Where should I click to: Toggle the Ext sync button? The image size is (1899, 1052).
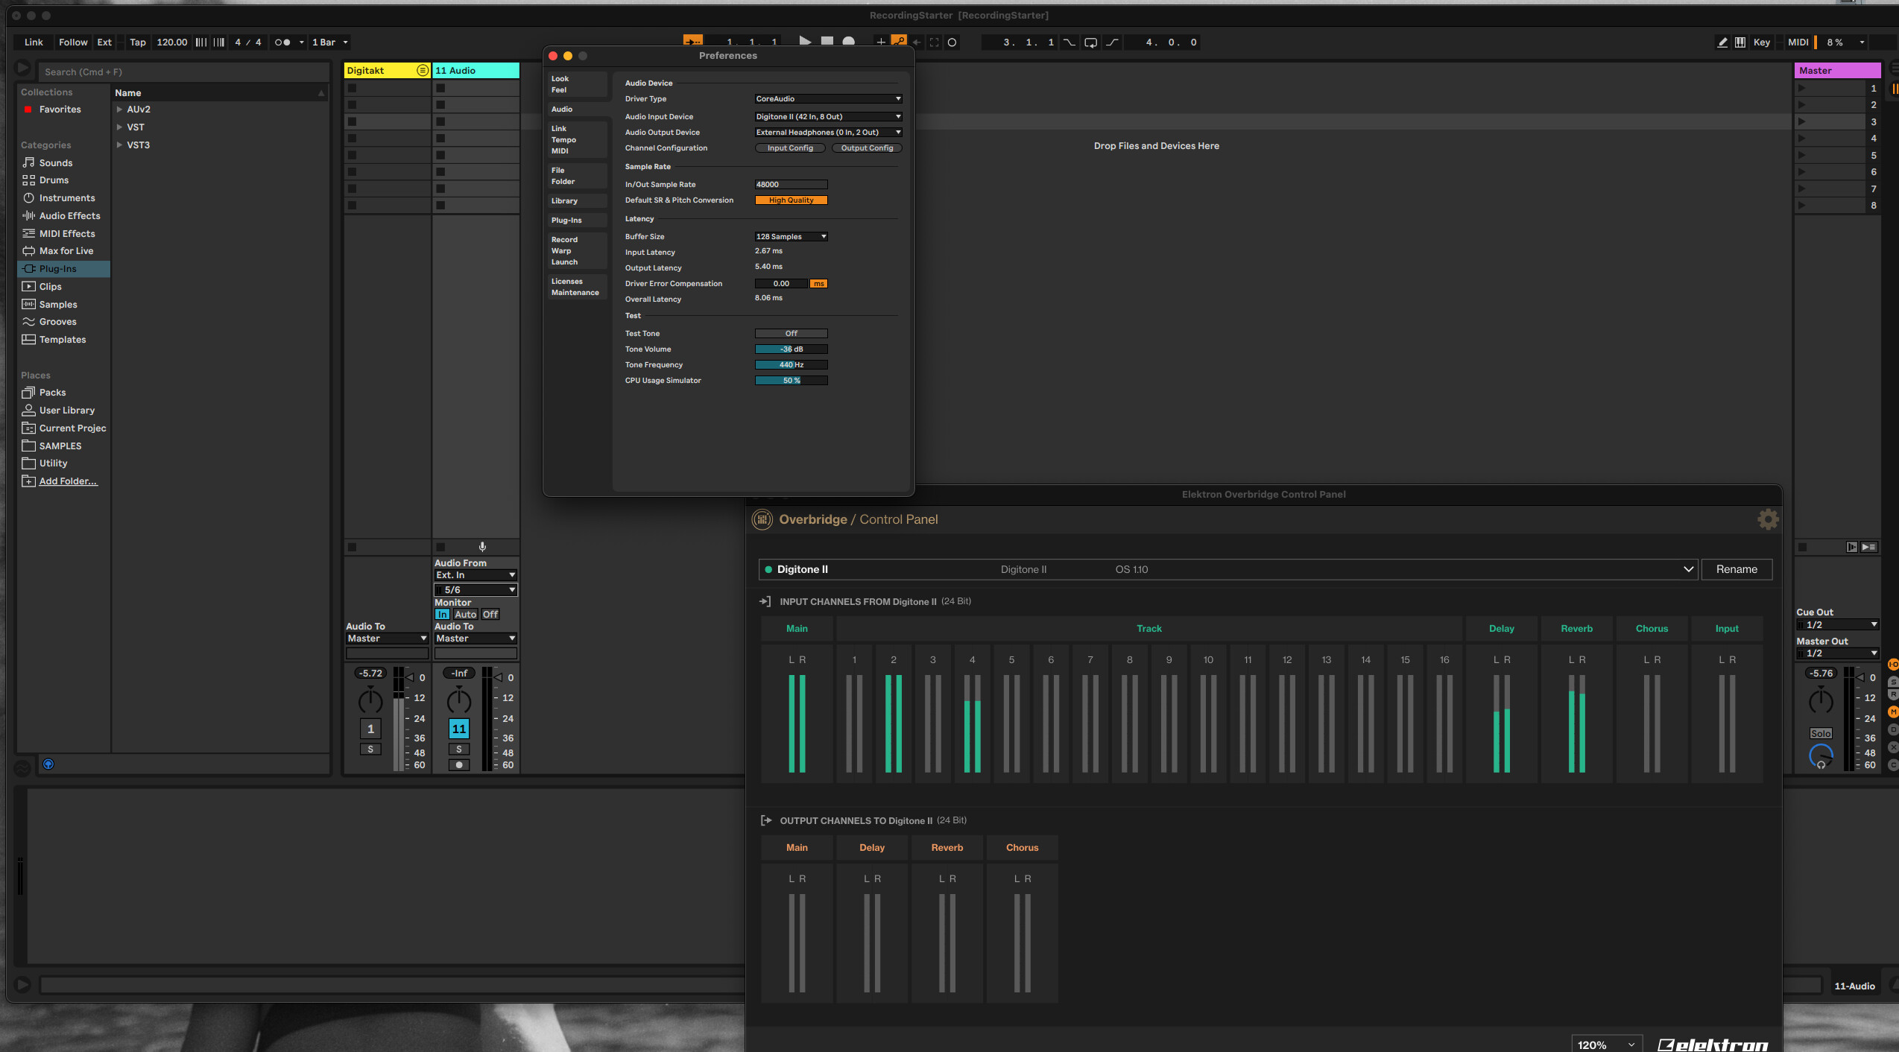(104, 42)
